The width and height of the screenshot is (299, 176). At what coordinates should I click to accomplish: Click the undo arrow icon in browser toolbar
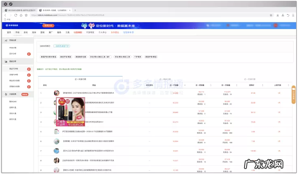[288, 15]
